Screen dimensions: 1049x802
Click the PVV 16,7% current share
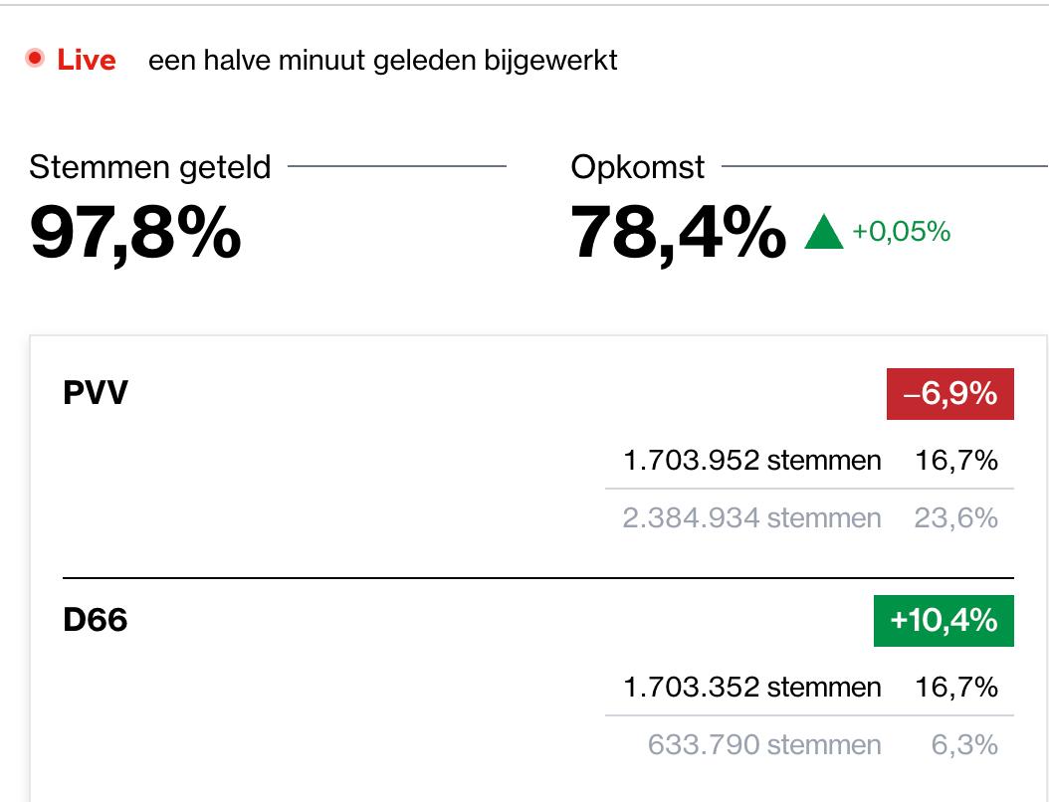tap(956, 460)
